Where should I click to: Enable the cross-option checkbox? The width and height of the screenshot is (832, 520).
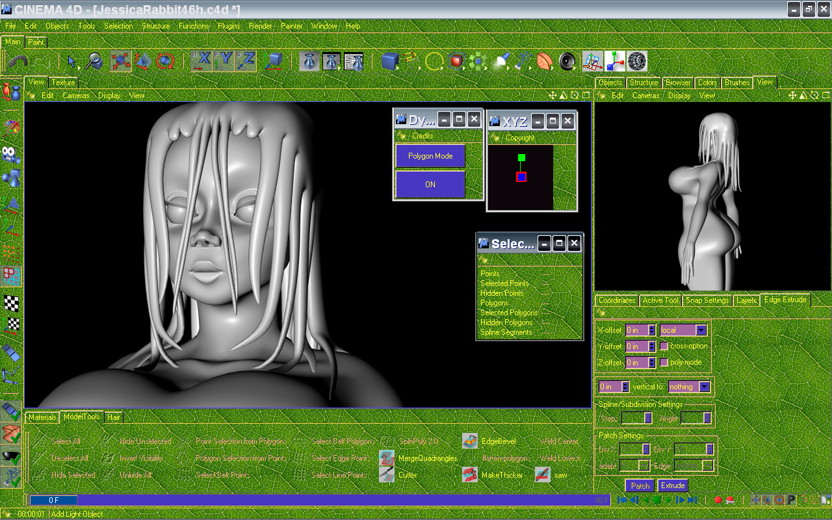(x=664, y=346)
